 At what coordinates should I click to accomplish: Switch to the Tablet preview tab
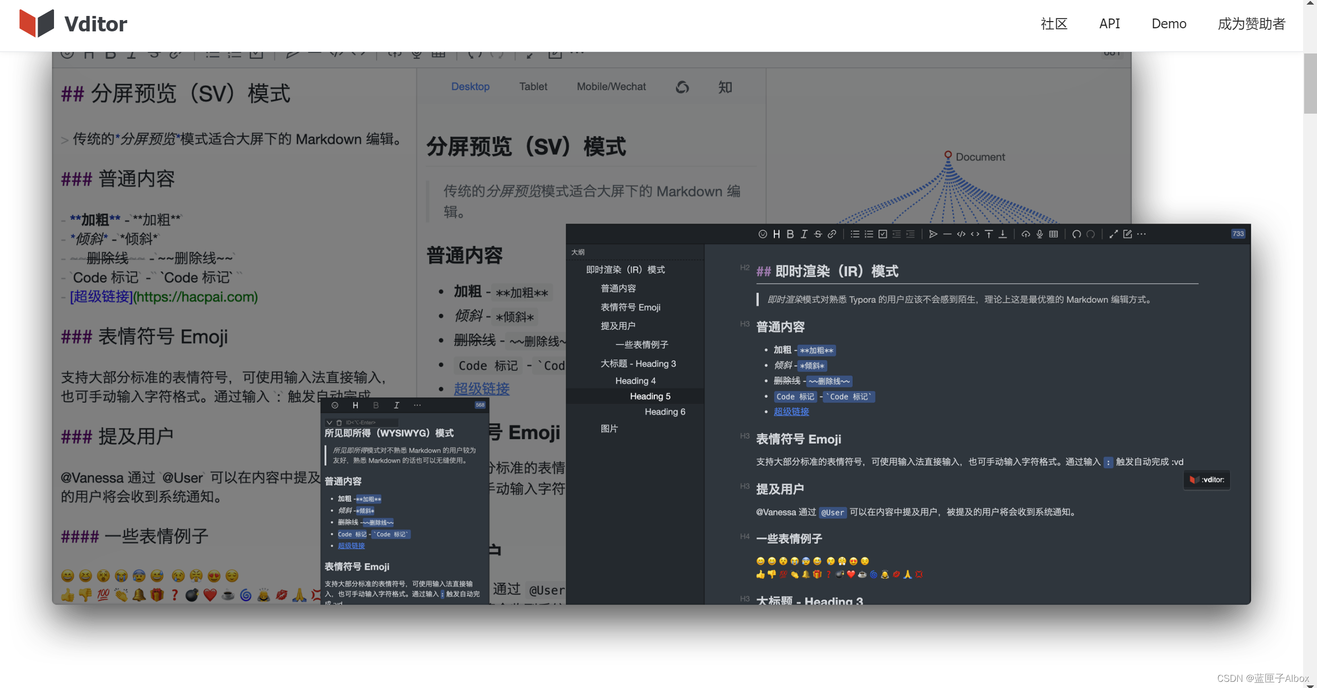533,86
